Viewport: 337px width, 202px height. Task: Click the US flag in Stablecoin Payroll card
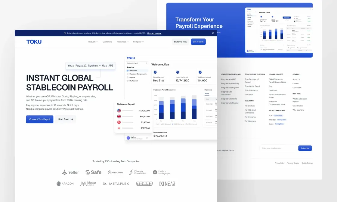coord(119,111)
